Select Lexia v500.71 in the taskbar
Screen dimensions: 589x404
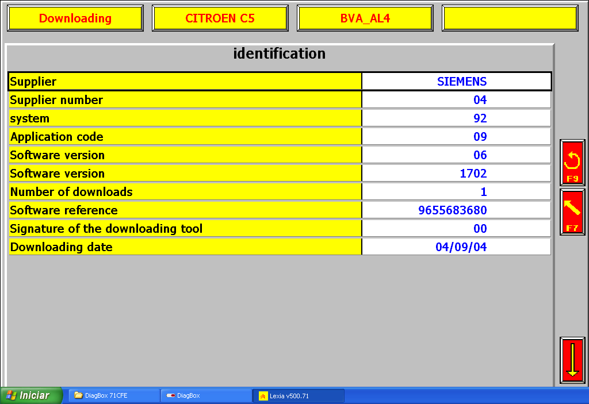(x=298, y=395)
